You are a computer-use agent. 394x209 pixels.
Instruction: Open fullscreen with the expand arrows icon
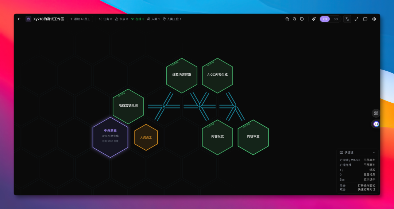[356, 19]
